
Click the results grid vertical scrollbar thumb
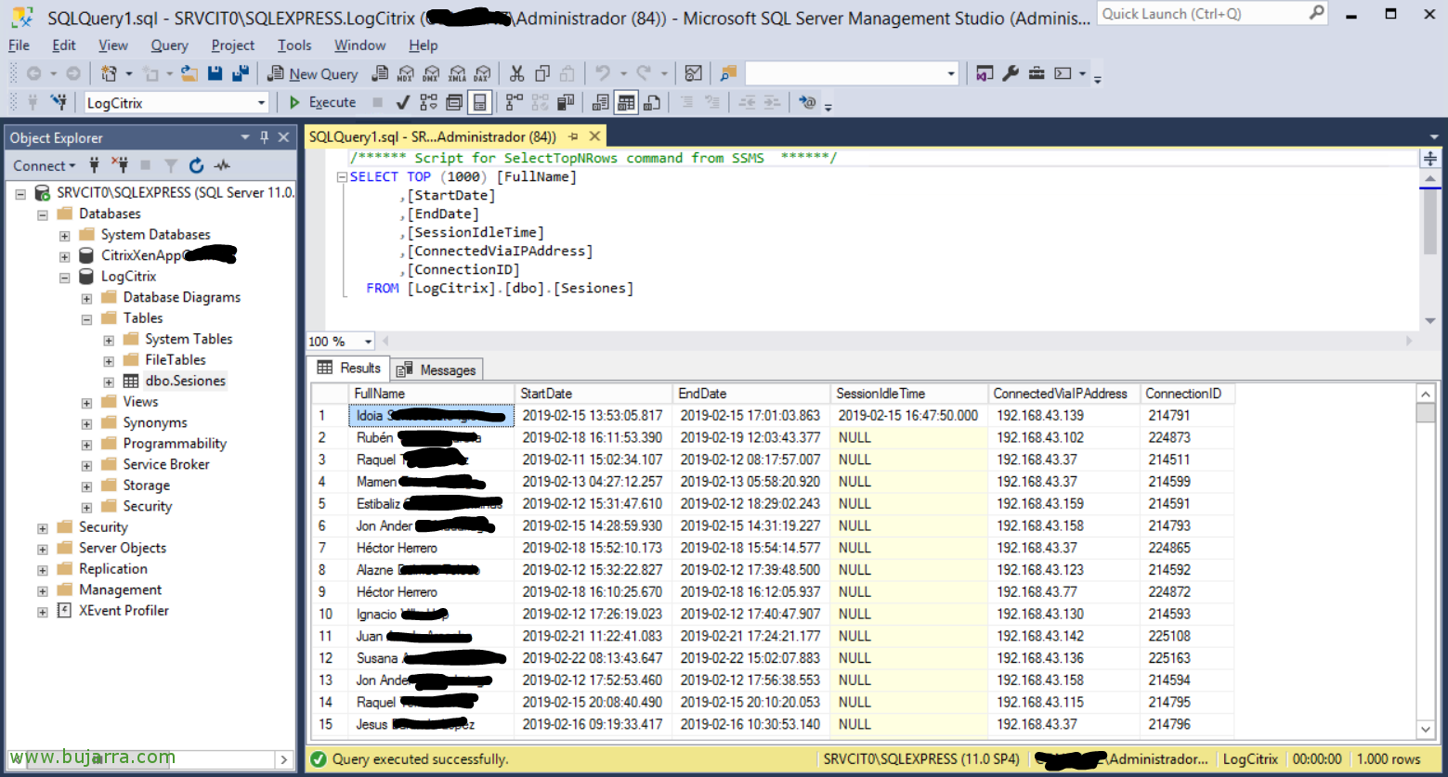coord(1426,412)
